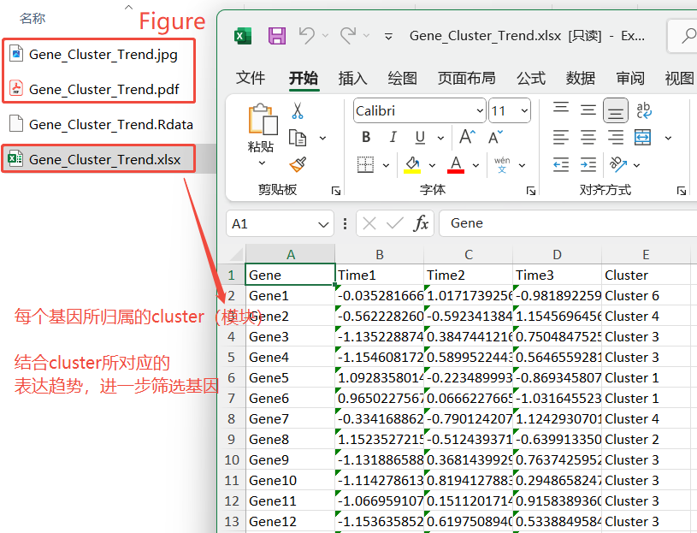Toggle Italic formatting
This screenshot has width=697, height=533.
(393, 137)
